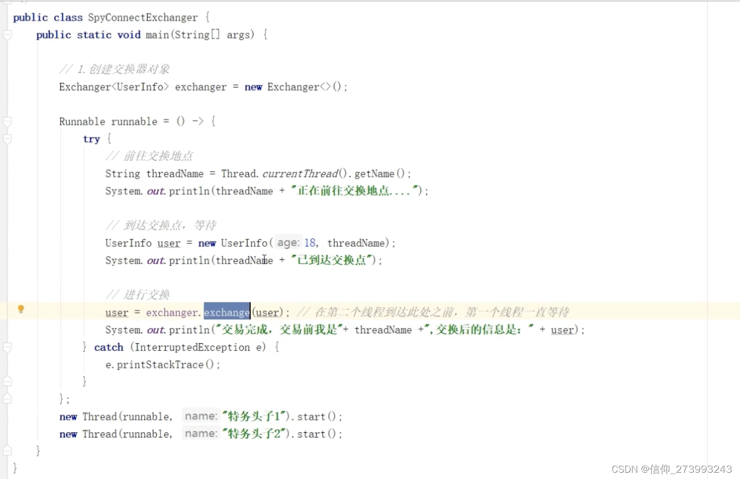Click "Runnable" type keyword

82,122
